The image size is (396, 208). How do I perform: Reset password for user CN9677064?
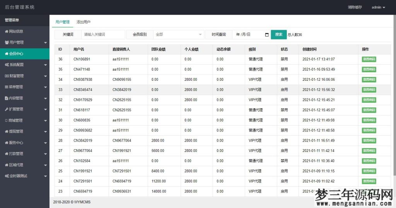pos(369,151)
